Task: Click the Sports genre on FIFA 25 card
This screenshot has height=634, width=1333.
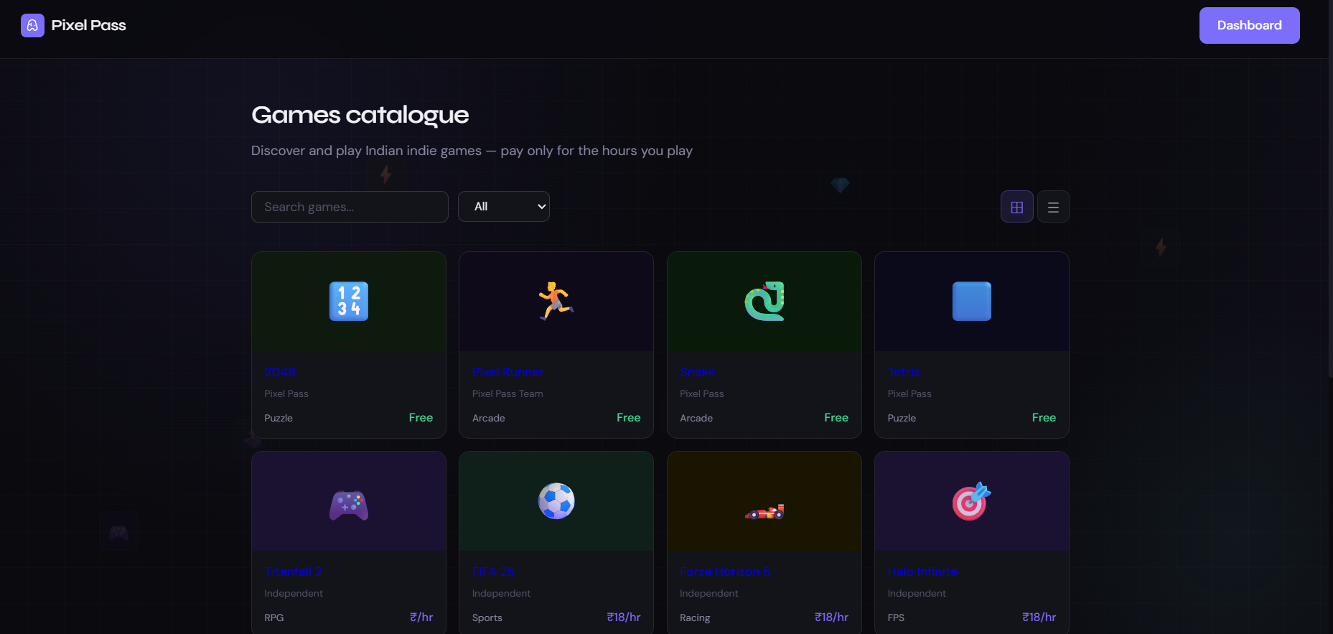Action: [487, 617]
